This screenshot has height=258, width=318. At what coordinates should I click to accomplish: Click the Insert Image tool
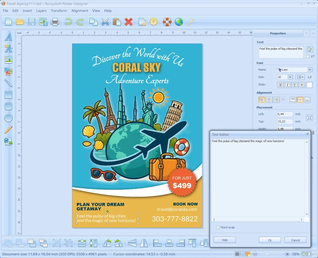click(8, 60)
